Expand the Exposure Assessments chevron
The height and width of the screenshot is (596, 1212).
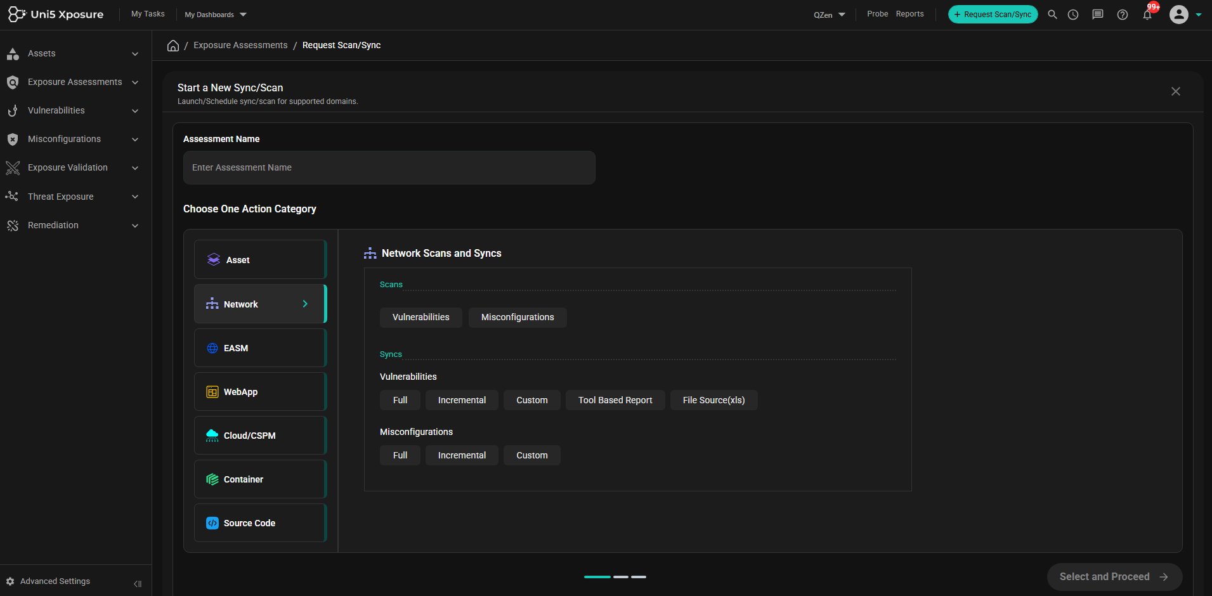point(135,82)
